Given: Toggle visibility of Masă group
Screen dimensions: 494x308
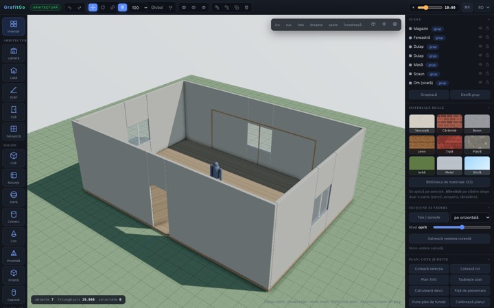Looking at the screenshot, I should point(480,64).
